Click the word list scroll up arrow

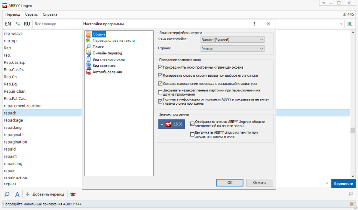click(x=353, y=33)
